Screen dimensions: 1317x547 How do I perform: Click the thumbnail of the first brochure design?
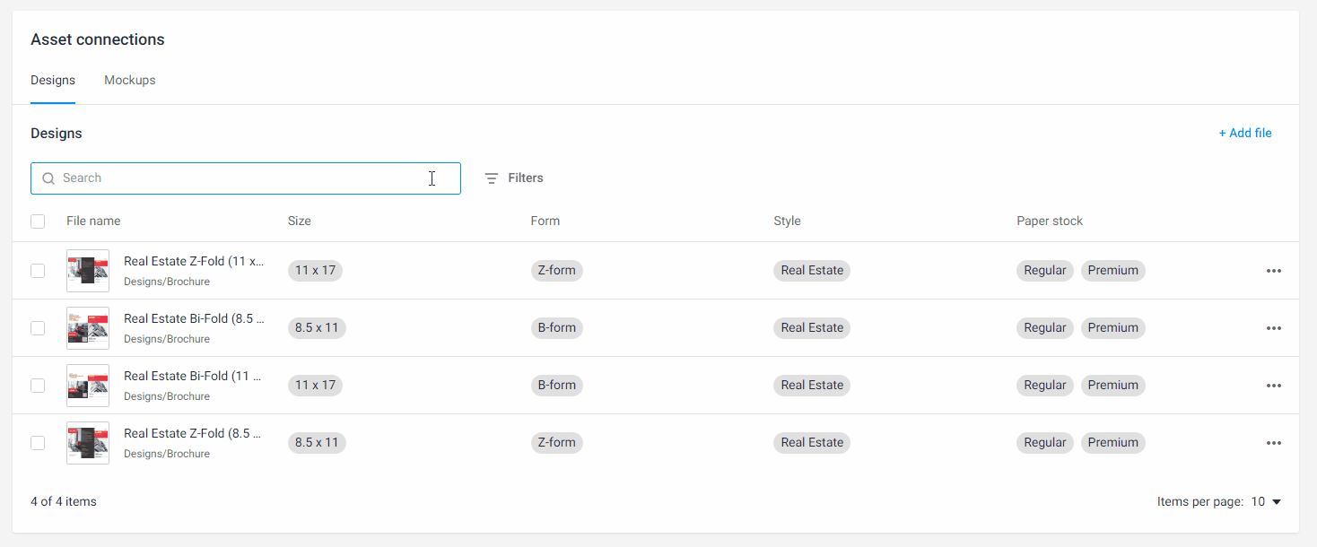[87, 270]
